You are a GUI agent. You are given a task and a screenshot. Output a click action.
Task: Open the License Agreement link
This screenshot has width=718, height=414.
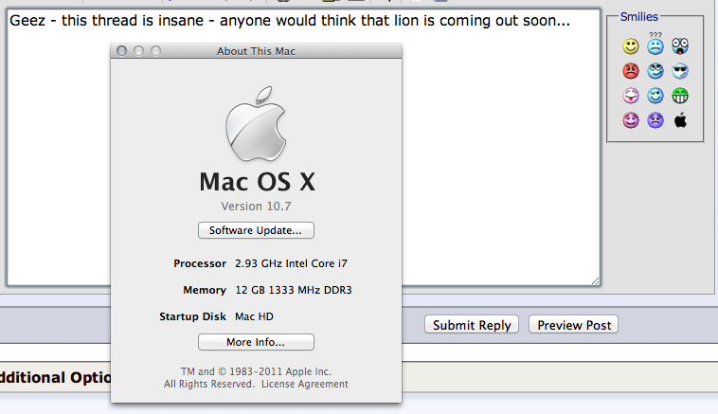tap(304, 384)
